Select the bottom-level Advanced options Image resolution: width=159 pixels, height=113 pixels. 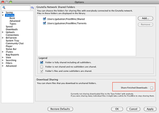click(11, 66)
